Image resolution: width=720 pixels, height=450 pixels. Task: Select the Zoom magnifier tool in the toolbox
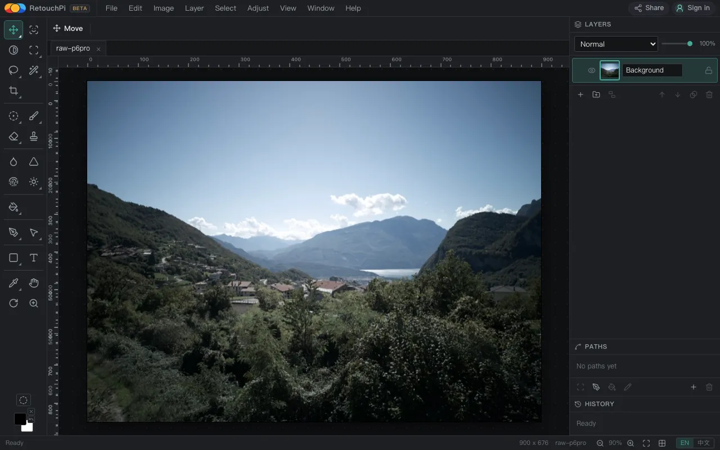(x=34, y=303)
